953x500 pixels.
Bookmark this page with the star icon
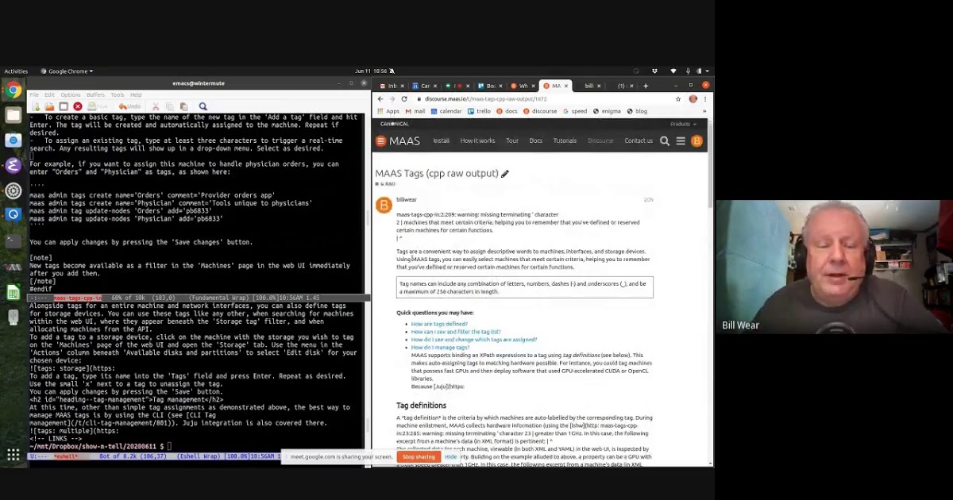point(677,99)
